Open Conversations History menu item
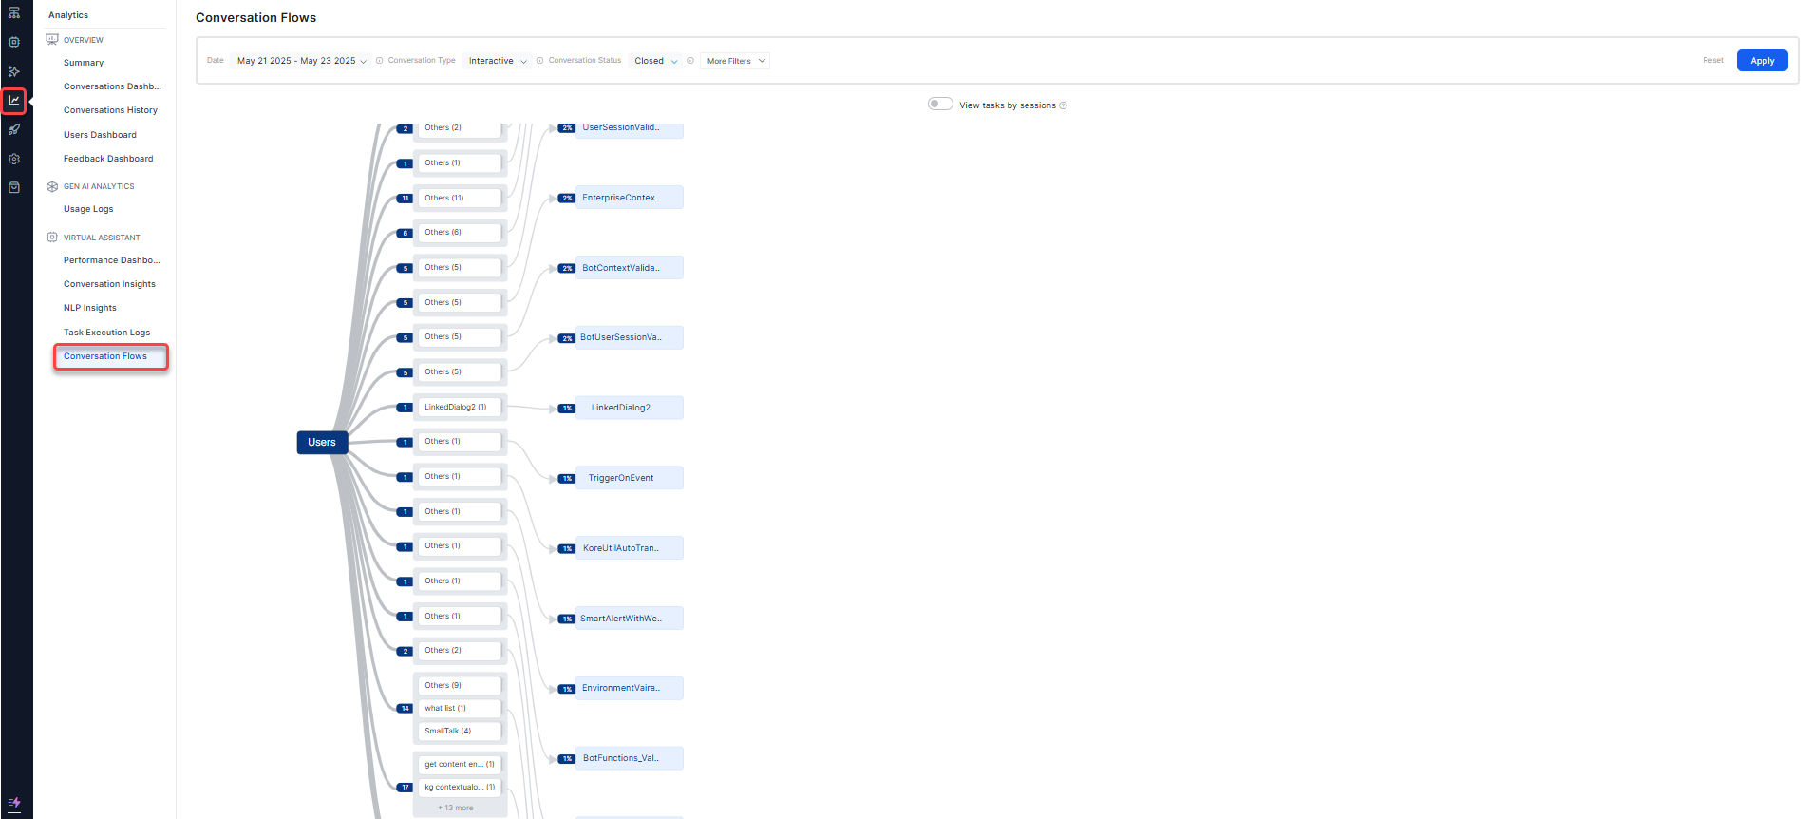Image resolution: width=1811 pixels, height=819 pixels. tap(110, 110)
